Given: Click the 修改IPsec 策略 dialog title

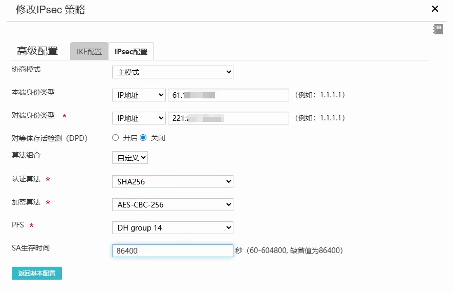Looking at the screenshot, I should coord(51,10).
